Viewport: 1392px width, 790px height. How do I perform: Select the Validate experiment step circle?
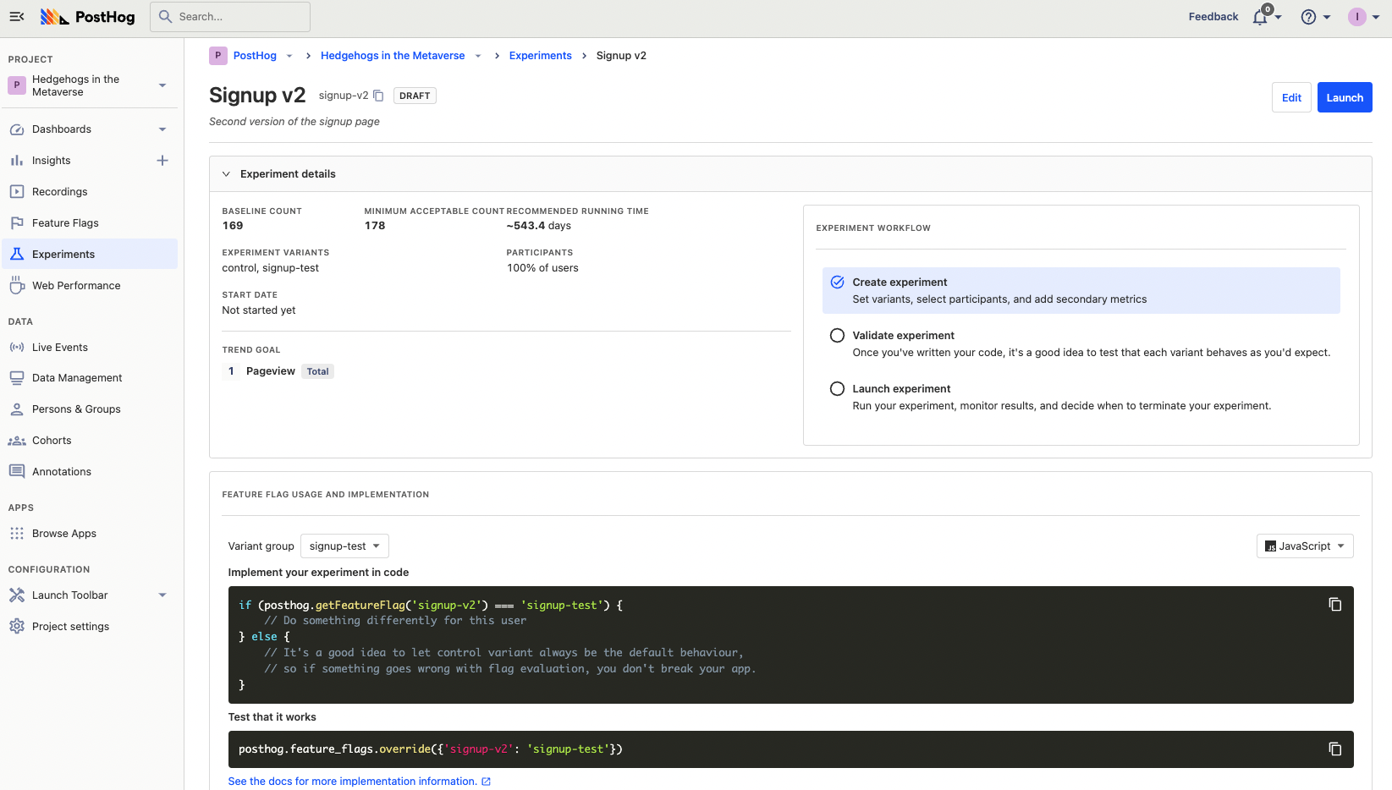tap(837, 336)
